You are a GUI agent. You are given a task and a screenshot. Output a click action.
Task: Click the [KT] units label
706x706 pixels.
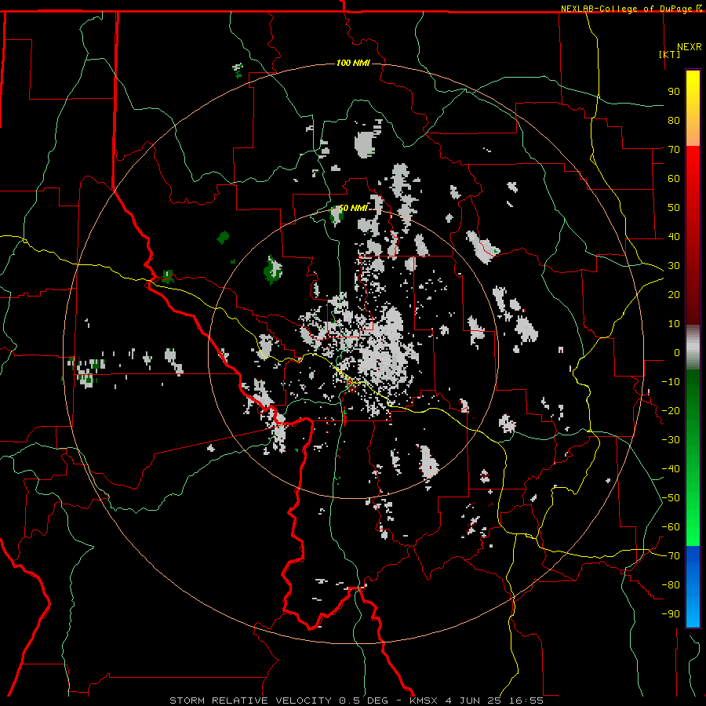point(669,54)
